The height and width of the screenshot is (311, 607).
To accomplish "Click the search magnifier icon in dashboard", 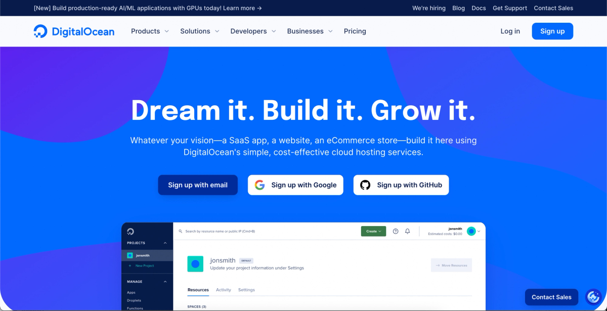I will tap(181, 231).
